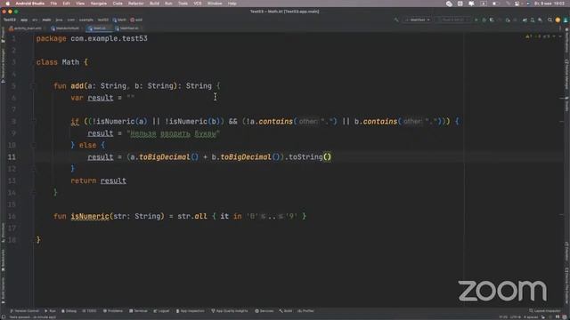Open the Problems tool window
Viewport: 570px width, 320px height.
pos(113,311)
